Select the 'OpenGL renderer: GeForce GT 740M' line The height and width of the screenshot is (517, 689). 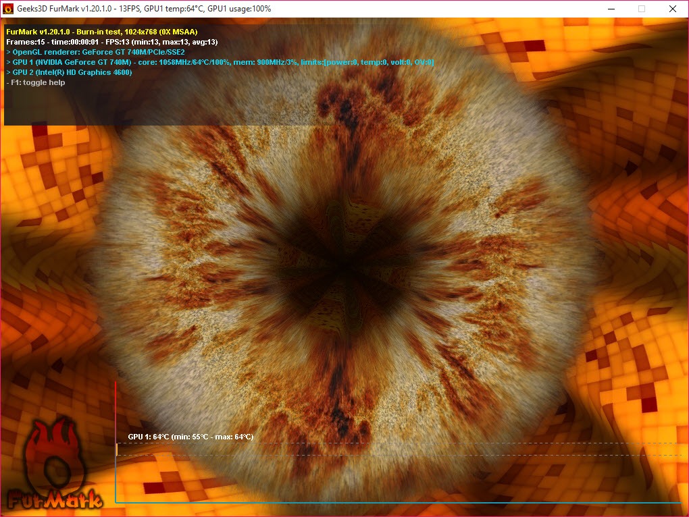tap(95, 51)
